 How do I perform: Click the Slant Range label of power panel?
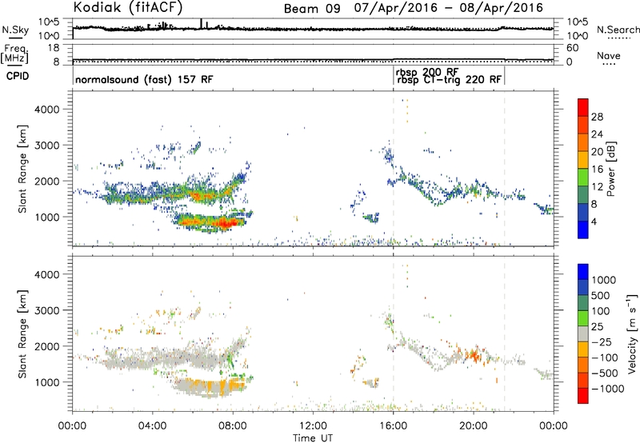point(22,169)
